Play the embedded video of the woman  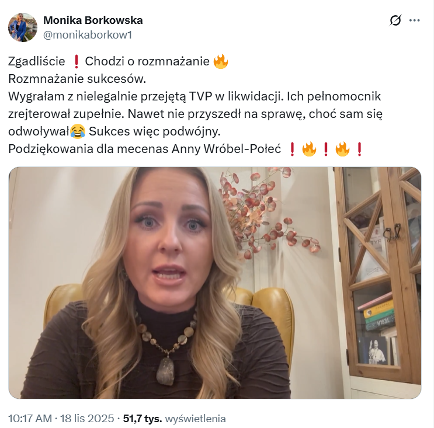215,283
